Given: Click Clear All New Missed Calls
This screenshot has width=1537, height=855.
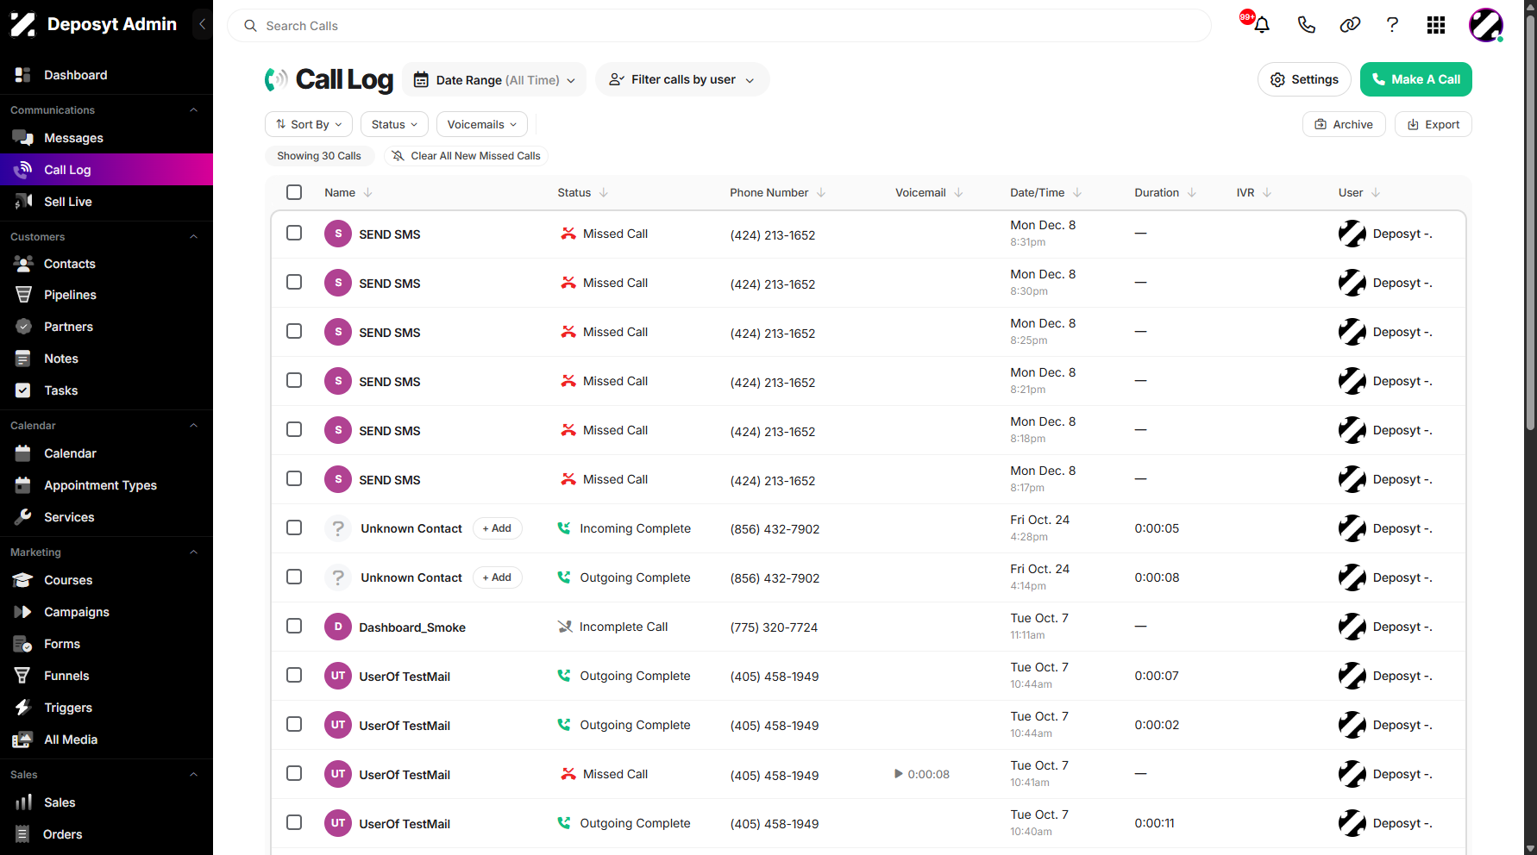Looking at the screenshot, I should point(466,156).
